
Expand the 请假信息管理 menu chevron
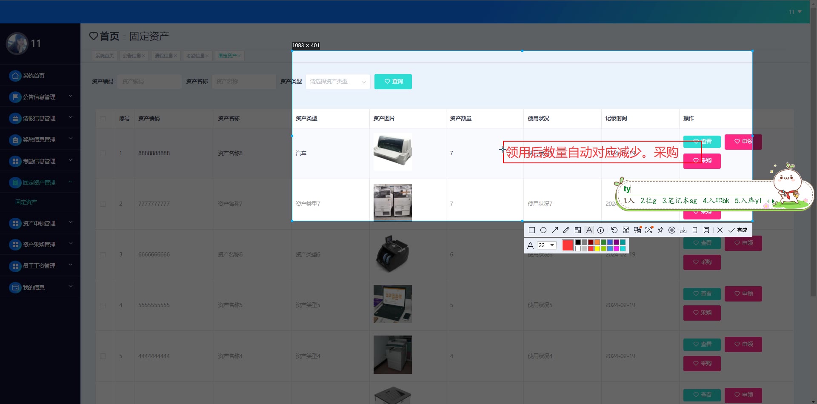pos(71,117)
